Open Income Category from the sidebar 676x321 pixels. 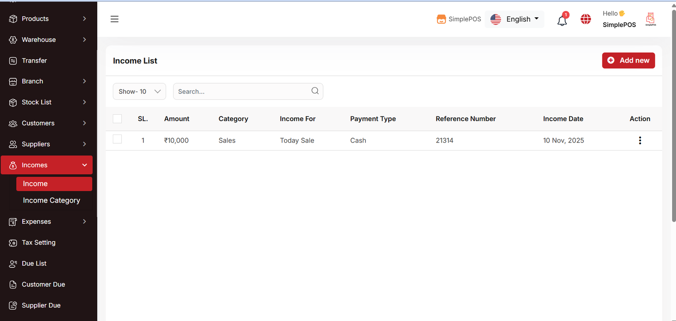(51, 200)
